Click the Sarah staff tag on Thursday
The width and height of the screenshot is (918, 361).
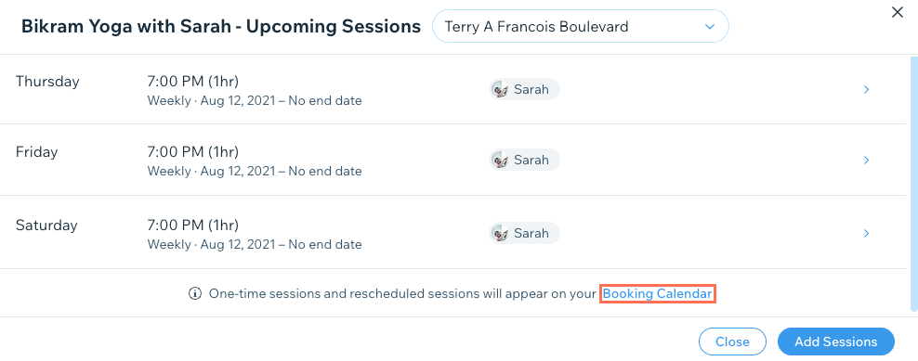click(524, 89)
